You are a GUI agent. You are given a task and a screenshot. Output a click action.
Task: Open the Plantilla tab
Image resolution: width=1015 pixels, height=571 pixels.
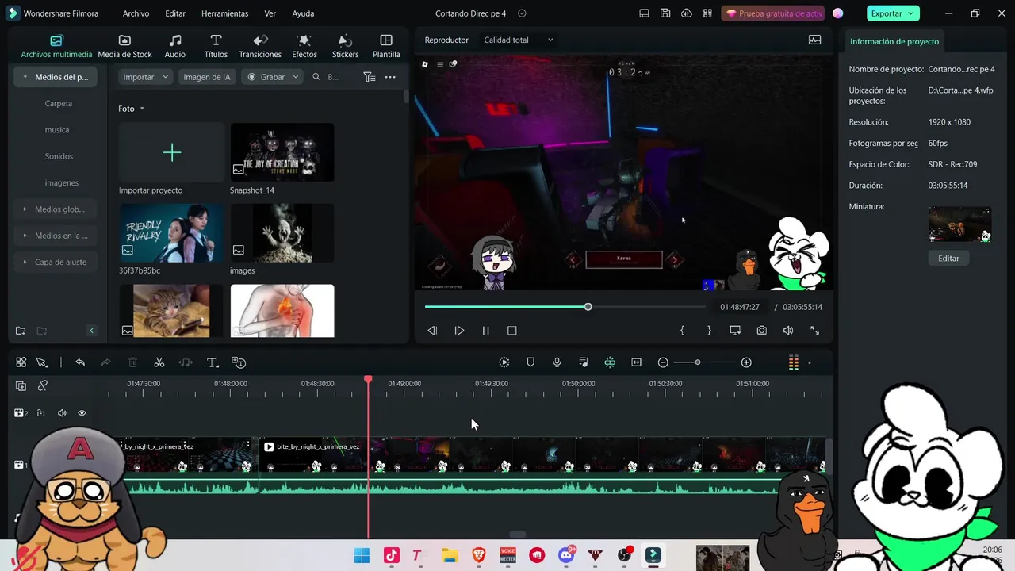[x=386, y=47]
